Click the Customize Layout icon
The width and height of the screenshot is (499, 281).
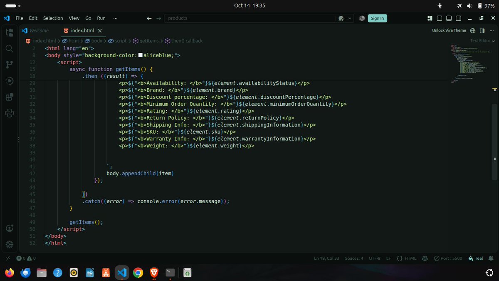pos(430,18)
